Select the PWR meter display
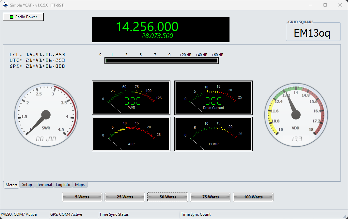 pyautogui.click(x=131, y=98)
